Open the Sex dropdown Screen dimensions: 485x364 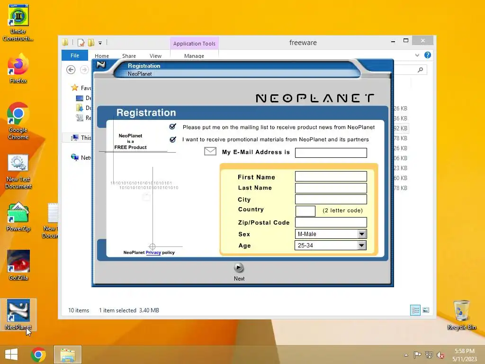[361, 234]
